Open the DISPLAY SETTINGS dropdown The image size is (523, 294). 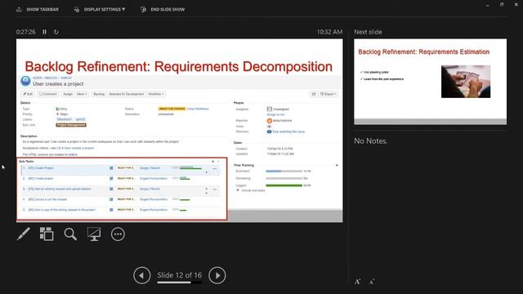pyautogui.click(x=100, y=9)
